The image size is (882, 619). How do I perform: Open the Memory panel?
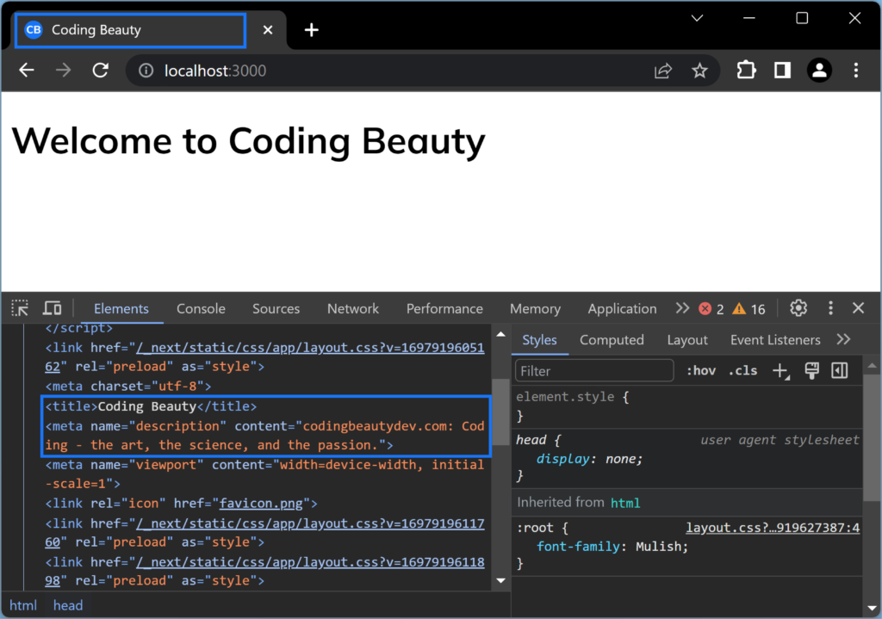(x=536, y=309)
